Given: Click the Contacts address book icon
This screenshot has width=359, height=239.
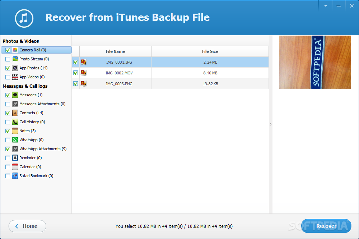Looking at the screenshot, I should pos(15,113).
